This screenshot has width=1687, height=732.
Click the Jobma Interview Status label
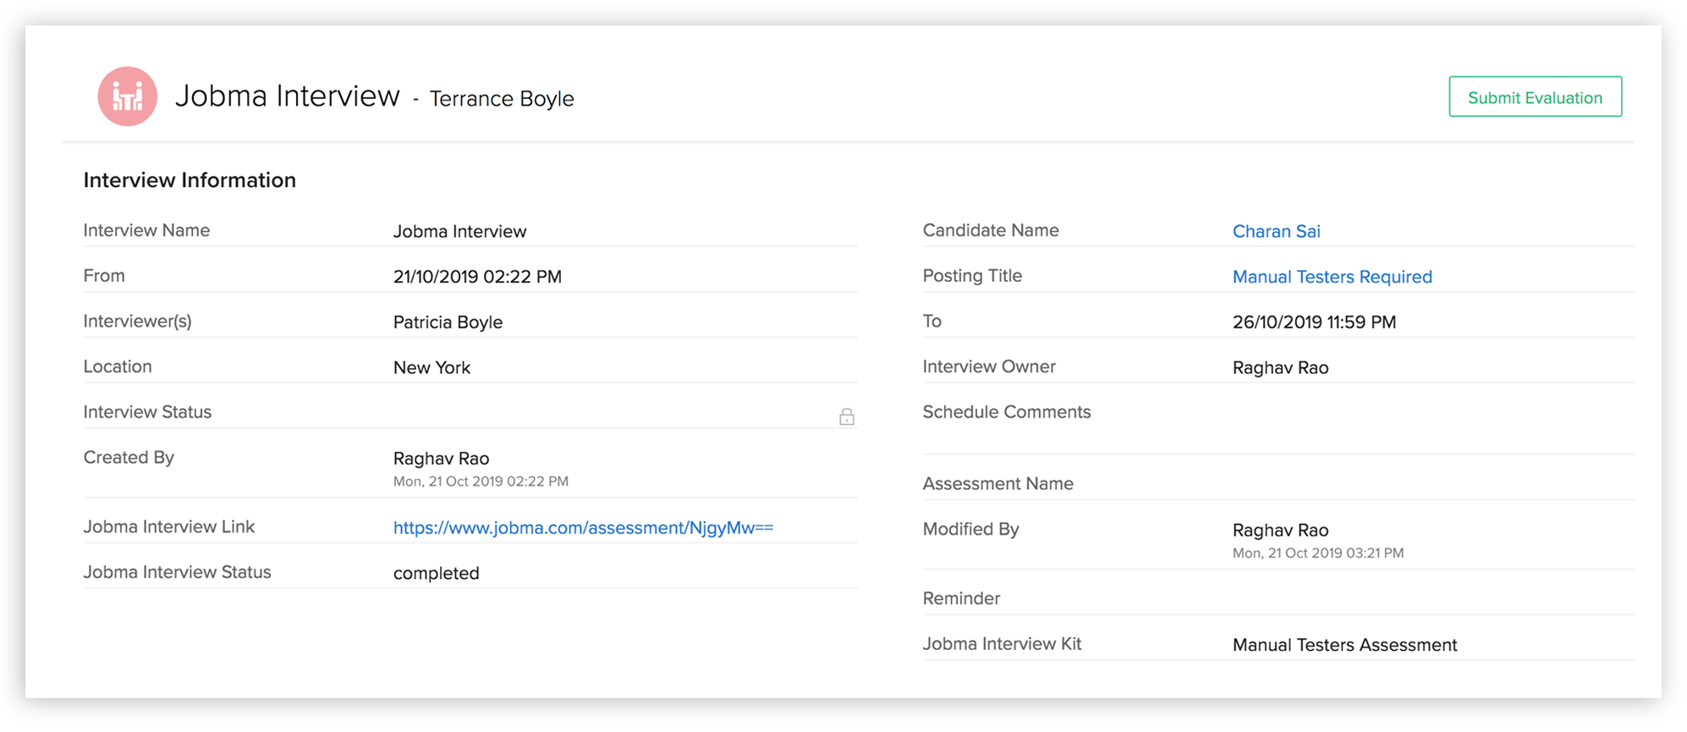click(177, 572)
